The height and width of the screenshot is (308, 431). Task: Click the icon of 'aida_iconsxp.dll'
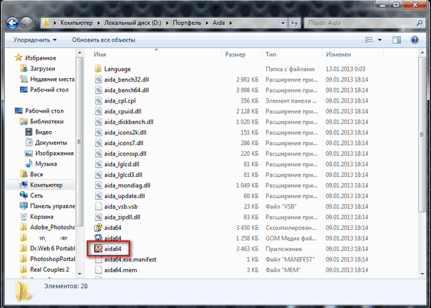point(98,154)
